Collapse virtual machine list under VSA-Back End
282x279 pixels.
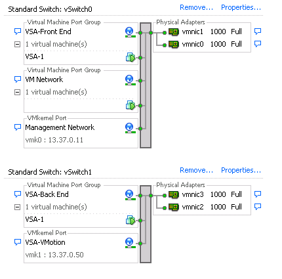pos(17,207)
